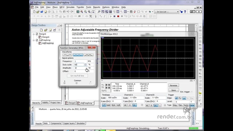Image resolution: width=233 pixels, height=131 pixels.
Task: Create a new design file from toolbar
Action: click(x=34, y=12)
